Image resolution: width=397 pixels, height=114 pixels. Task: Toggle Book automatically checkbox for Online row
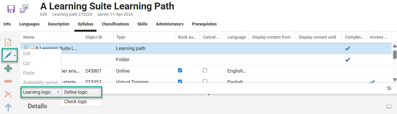pyautogui.click(x=180, y=70)
